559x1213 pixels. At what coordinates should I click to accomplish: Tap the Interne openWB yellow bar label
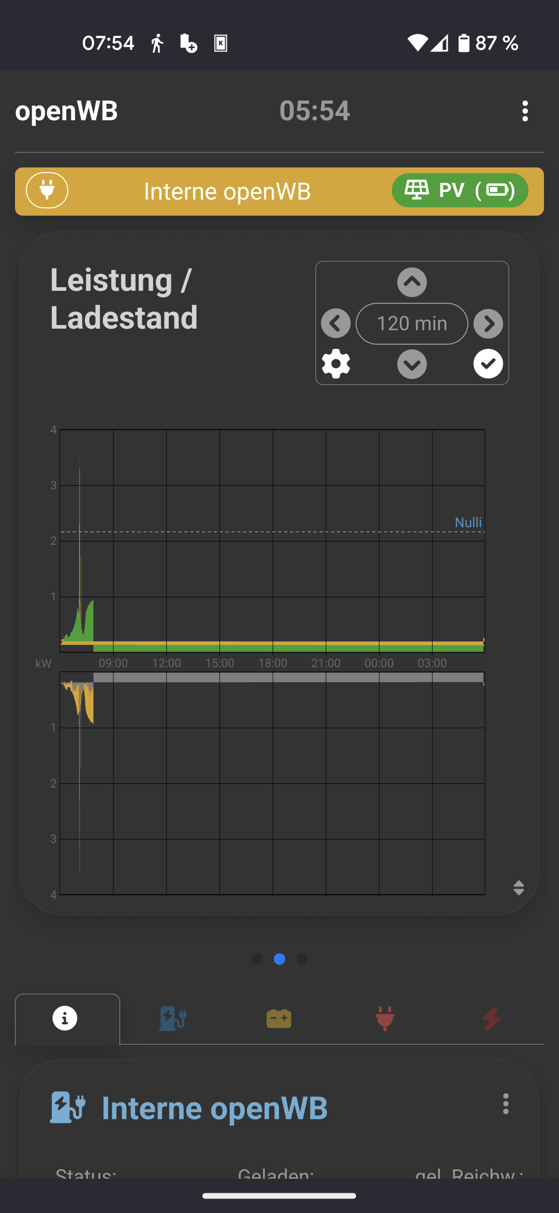227,191
